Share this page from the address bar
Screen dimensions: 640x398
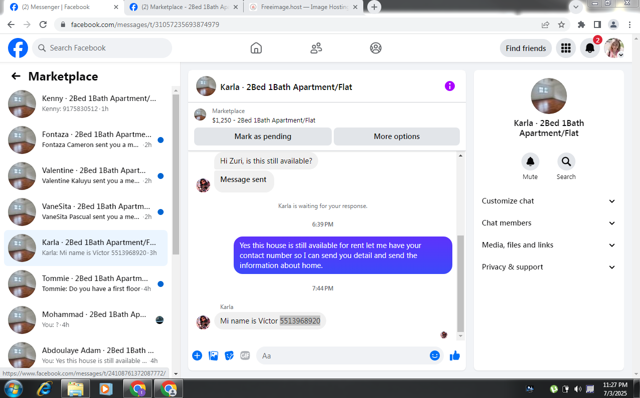pos(545,24)
